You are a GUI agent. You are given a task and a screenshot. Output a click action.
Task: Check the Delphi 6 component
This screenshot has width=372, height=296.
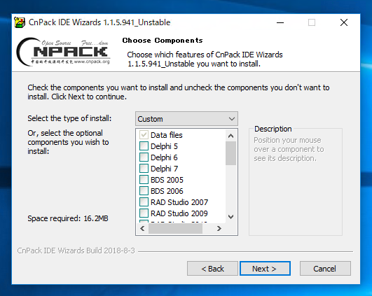point(144,157)
